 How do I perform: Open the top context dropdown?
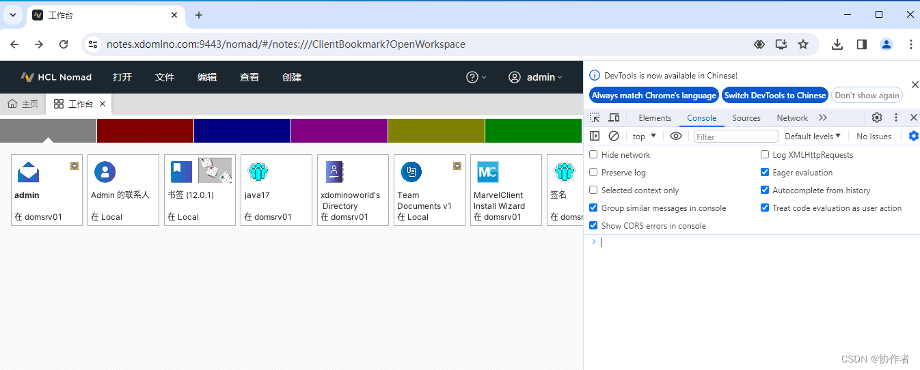tap(645, 136)
